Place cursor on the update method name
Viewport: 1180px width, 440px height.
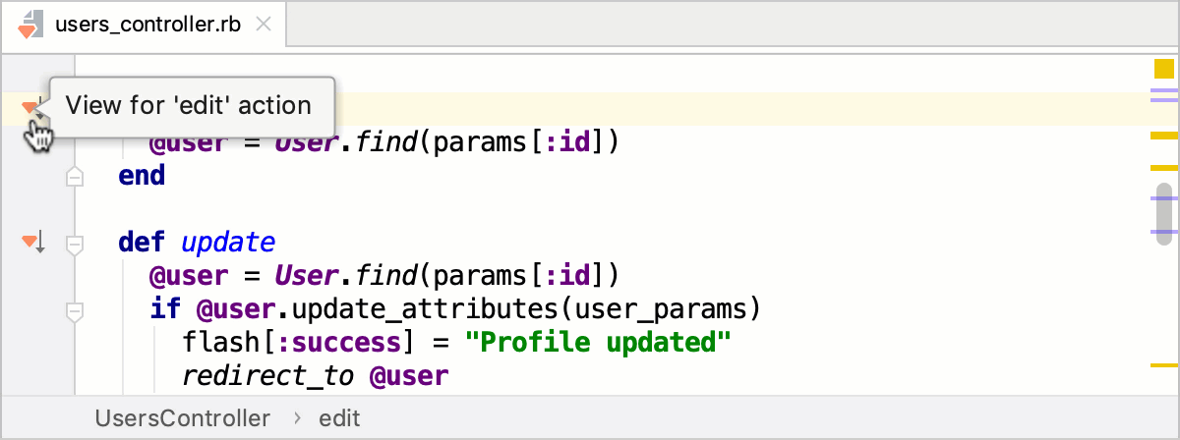click(x=228, y=243)
